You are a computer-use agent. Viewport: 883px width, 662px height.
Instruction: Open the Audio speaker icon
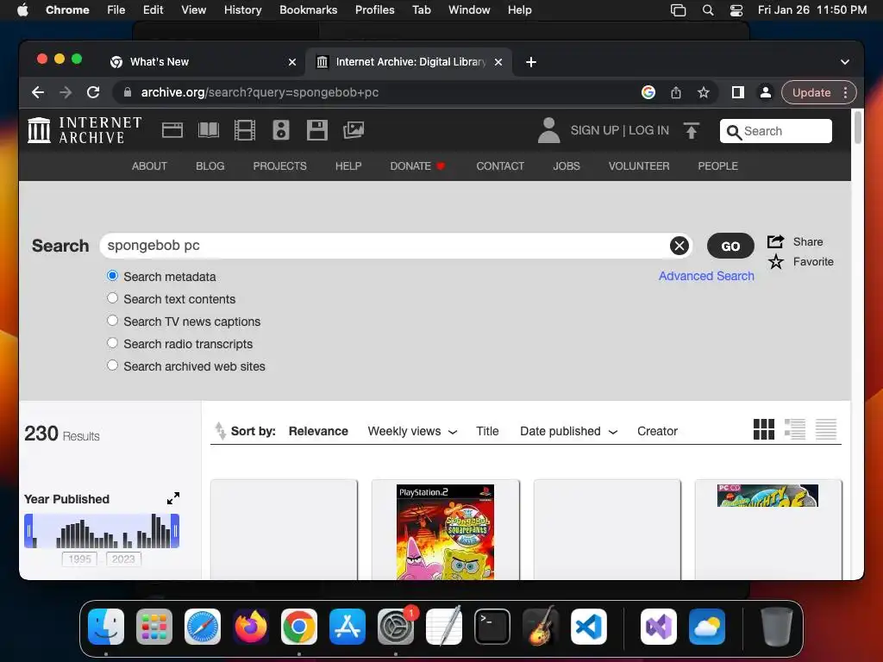coord(281,130)
